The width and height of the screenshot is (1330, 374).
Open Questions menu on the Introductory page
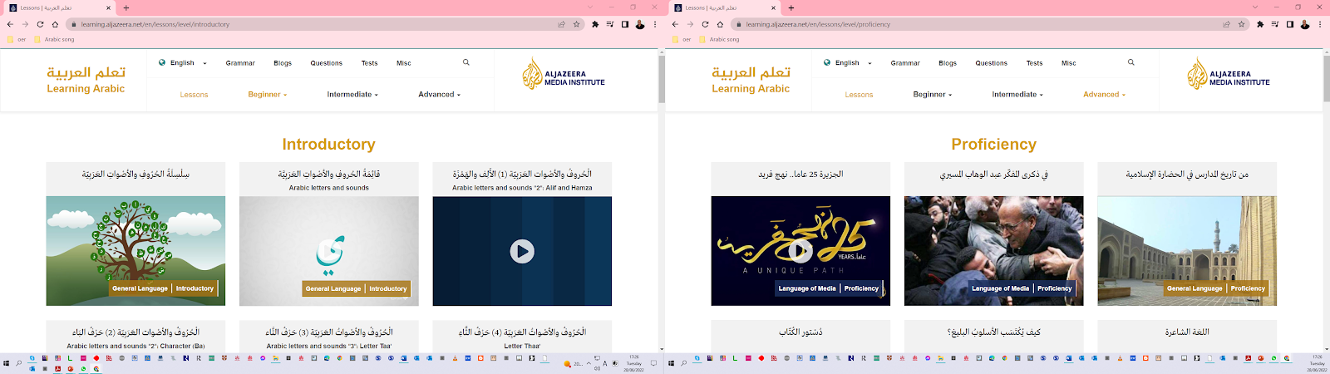[327, 63]
